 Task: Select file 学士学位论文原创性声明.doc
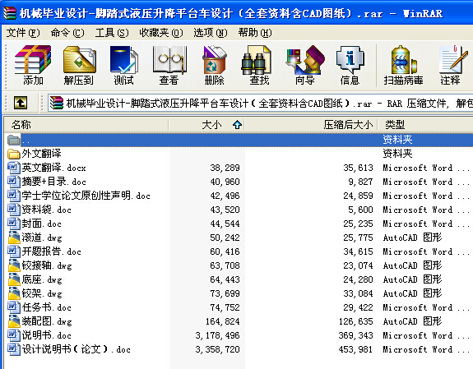[86, 196]
